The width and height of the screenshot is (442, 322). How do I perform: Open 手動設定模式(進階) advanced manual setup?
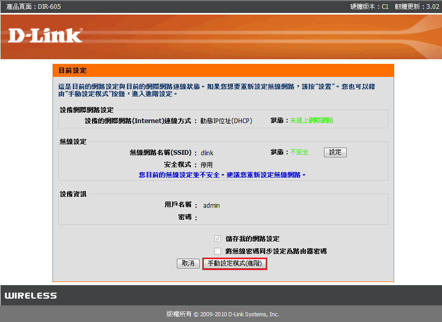tap(235, 263)
